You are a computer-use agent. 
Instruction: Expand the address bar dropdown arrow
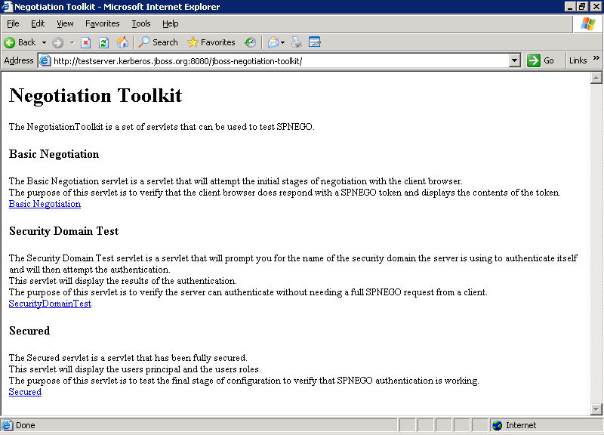click(x=515, y=60)
